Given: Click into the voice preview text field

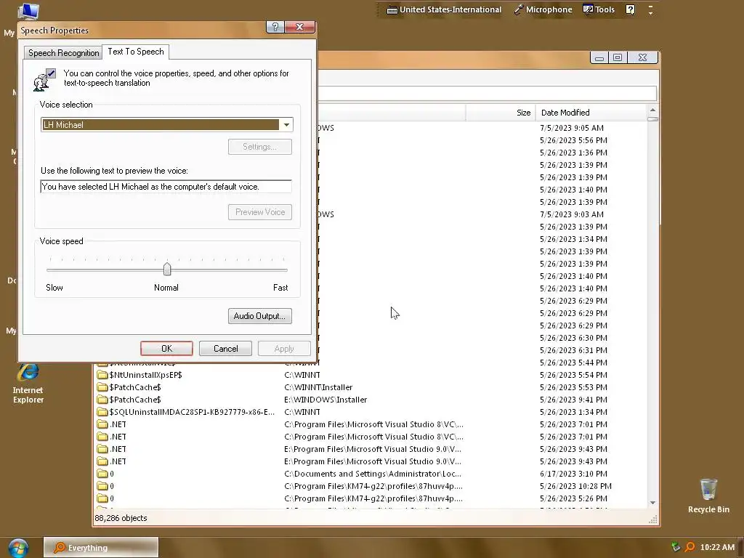Looking at the screenshot, I should point(166,187).
